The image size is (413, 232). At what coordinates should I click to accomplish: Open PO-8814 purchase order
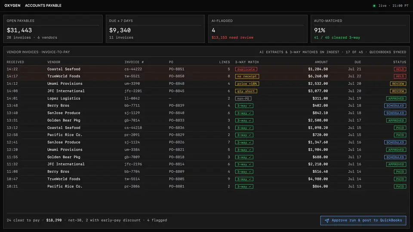tap(176, 164)
